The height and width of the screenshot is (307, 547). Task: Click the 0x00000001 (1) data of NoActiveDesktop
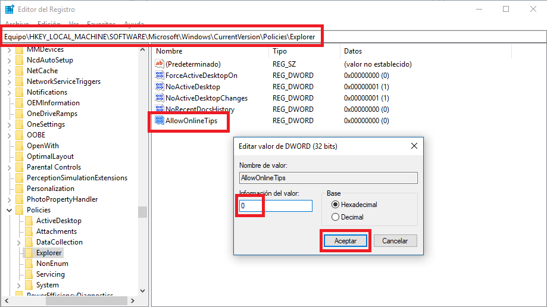coord(366,86)
